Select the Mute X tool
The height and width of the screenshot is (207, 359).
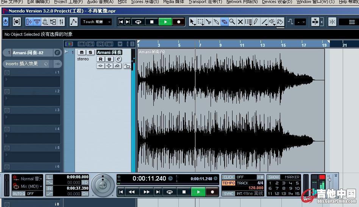[x=240, y=22]
